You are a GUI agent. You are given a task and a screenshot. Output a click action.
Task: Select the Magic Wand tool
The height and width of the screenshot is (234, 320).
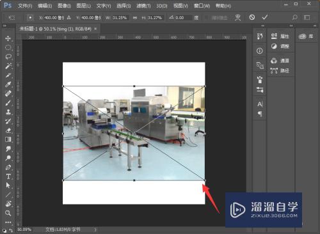click(8, 66)
